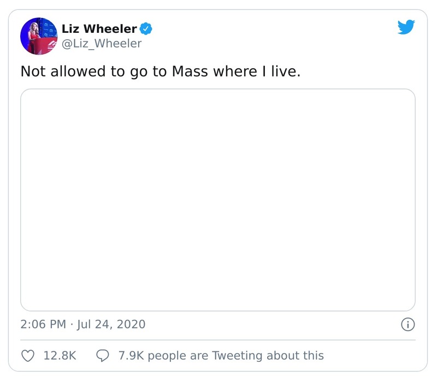Viewport: 437px width, 382px height.
Task: Click the Twitter bird logo
Action: [x=406, y=27]
